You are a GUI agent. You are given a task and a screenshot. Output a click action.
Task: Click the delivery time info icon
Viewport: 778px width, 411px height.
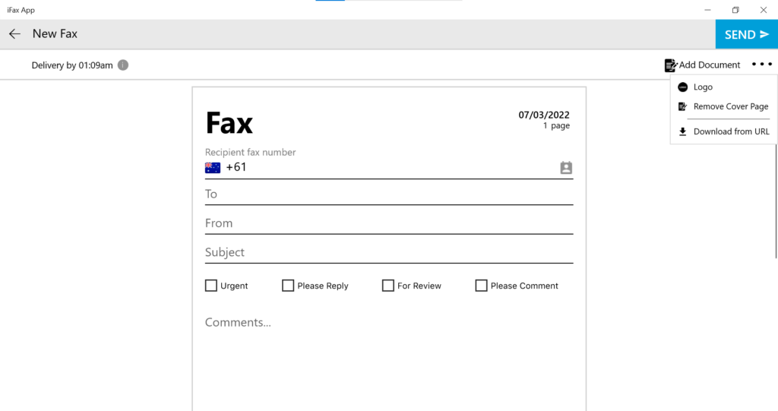click(x=123, y=65)
